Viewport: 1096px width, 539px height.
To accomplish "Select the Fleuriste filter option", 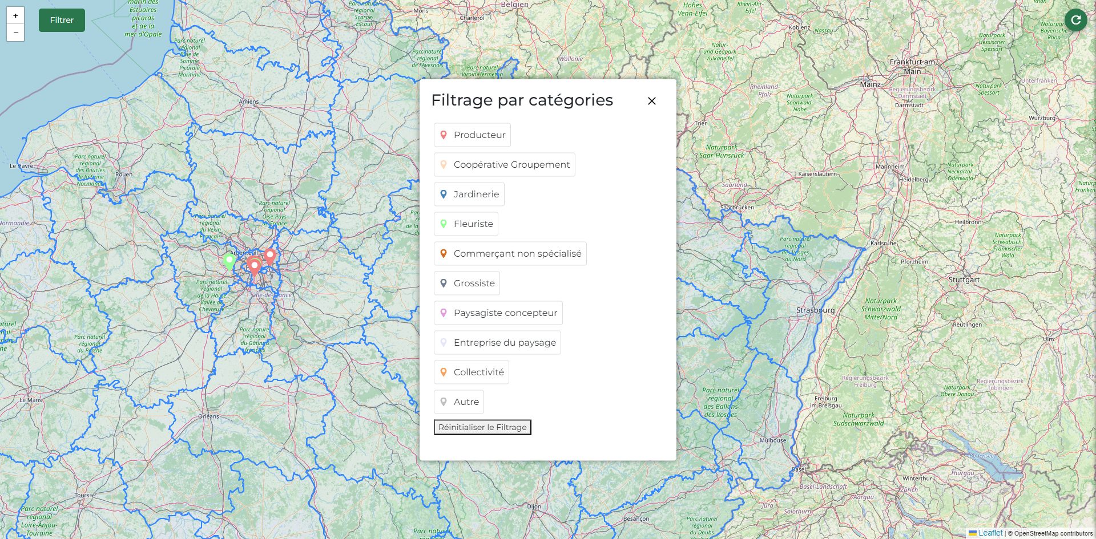I will (x=466, y=224).
